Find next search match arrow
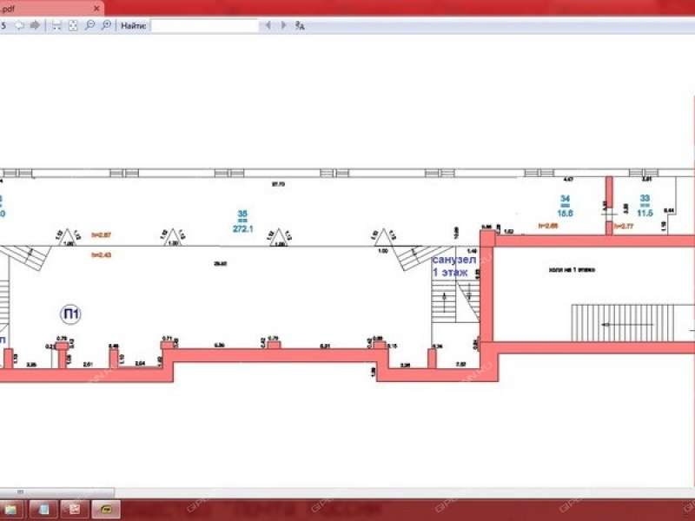This screenshot has width=695, height=521. point(283,25)
